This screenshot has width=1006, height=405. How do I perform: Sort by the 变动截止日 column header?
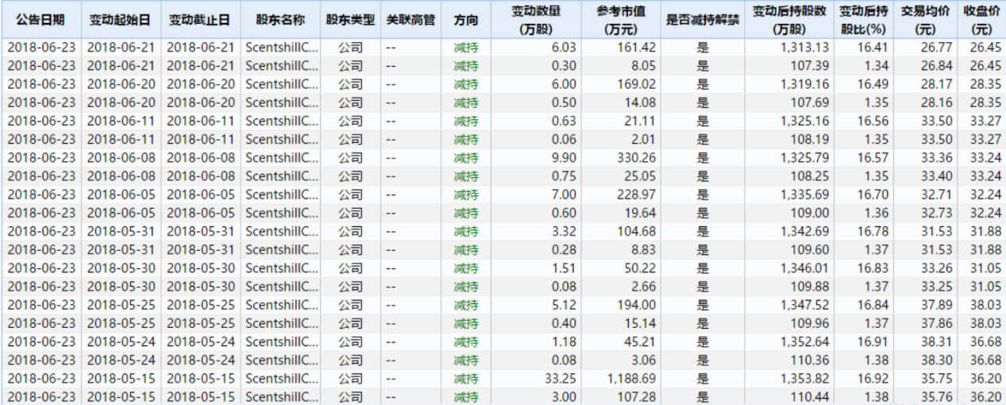click(201, 19)
